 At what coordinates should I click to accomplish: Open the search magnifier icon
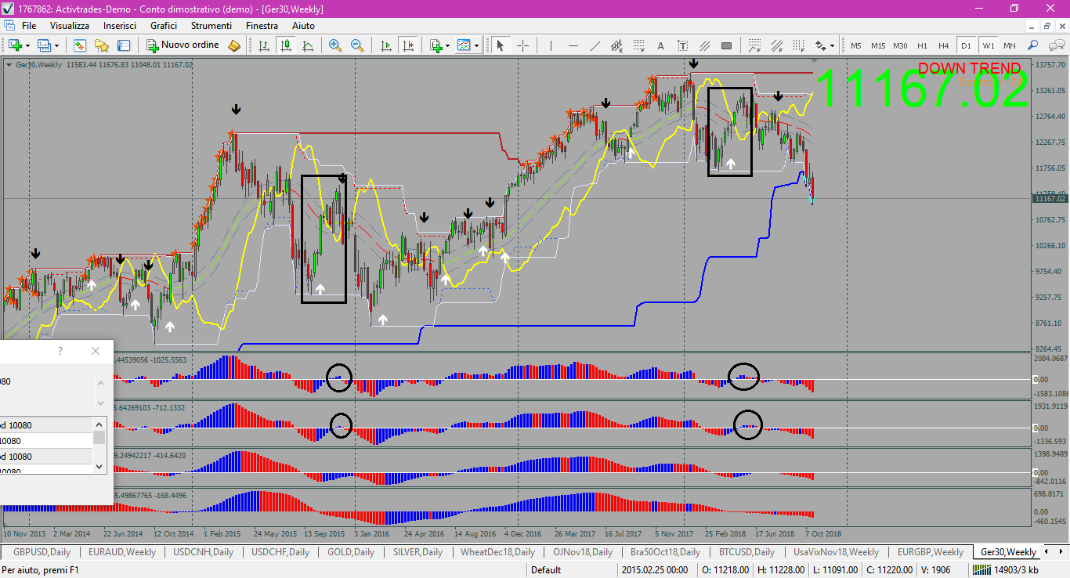[1033, 45]
